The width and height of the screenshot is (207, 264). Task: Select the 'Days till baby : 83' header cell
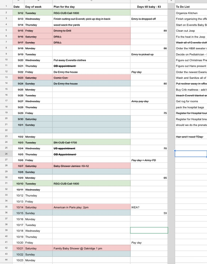tap(149, 7)
